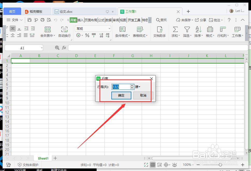Viewport: 251px width, 171px height.
Task: Open the Data (数据) tab
Action: tap(108, 20)
